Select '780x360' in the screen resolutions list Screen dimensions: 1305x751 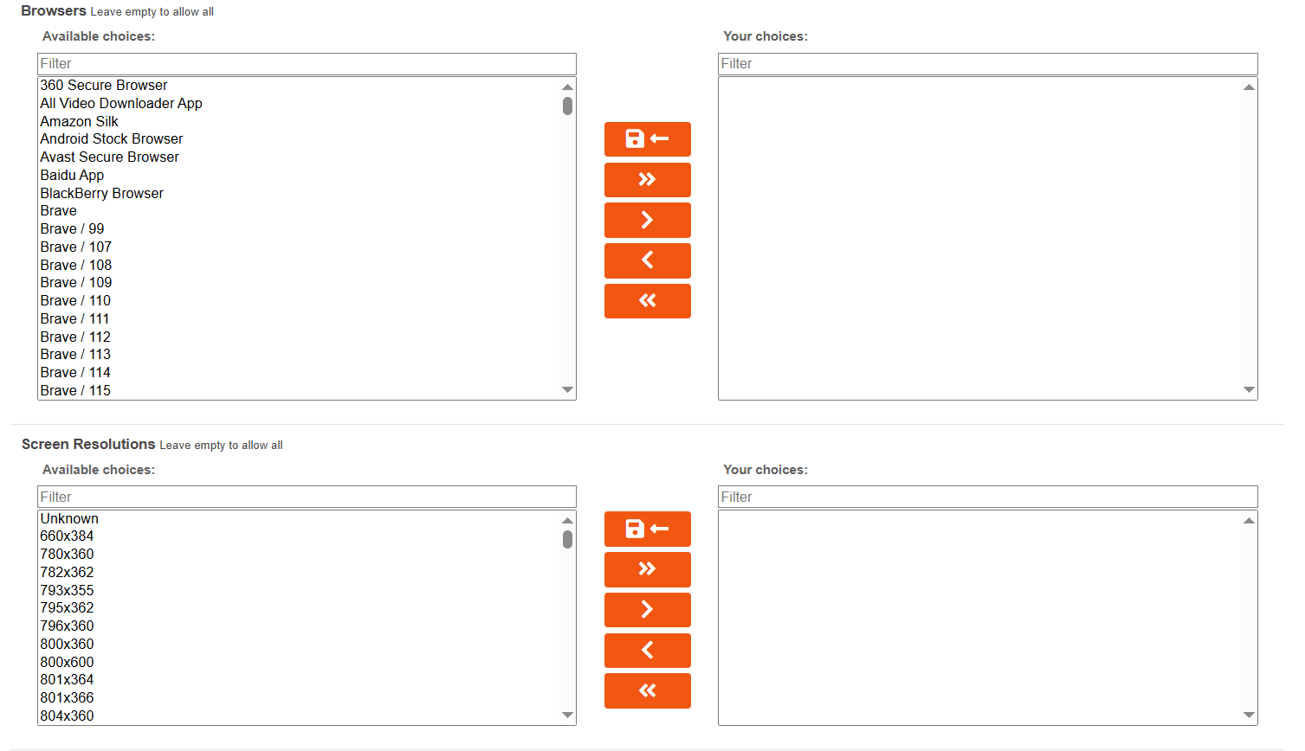[x=300, y=555]
